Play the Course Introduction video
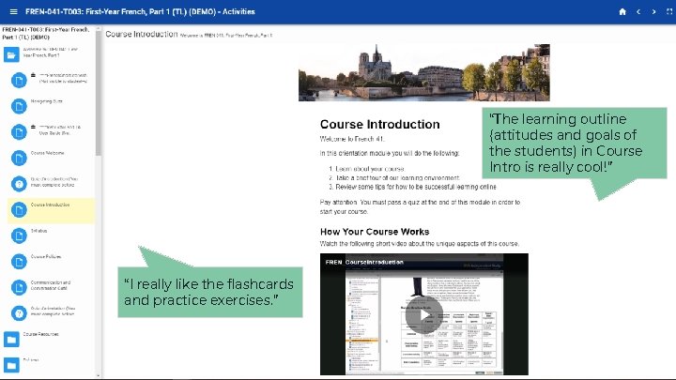Screen dimensions: 676x380 (x=423, y=315)
